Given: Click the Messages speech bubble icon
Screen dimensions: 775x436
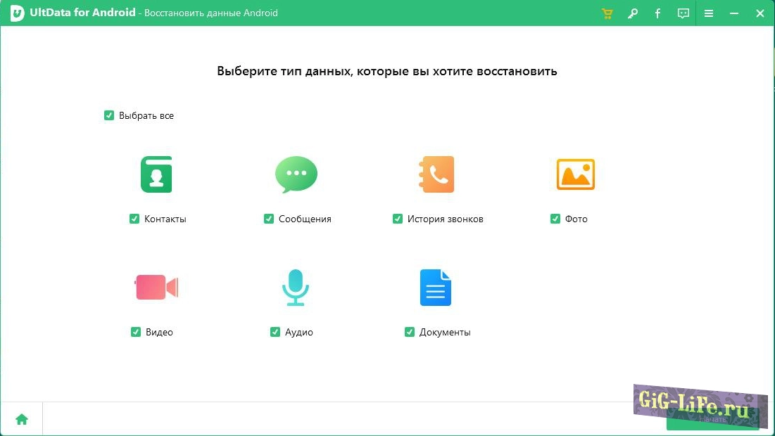Looking at the screenshot, I should pos(296,174).
